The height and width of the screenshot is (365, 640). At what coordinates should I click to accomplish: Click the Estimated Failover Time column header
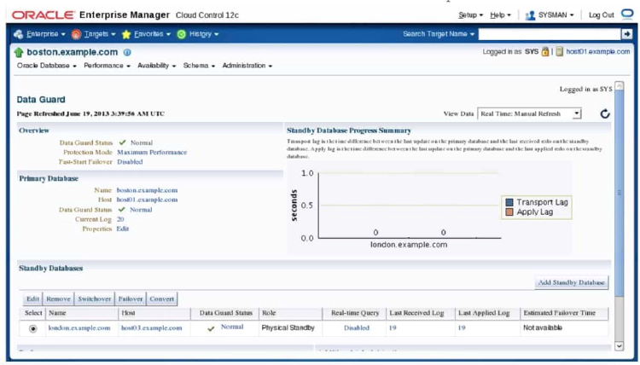564,313
